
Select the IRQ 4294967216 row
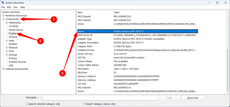(138, 88)
